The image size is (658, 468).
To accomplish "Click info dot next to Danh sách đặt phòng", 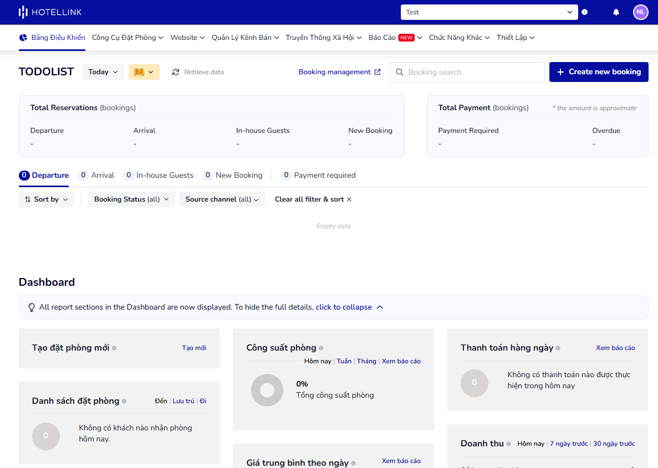I will (124, 402).
